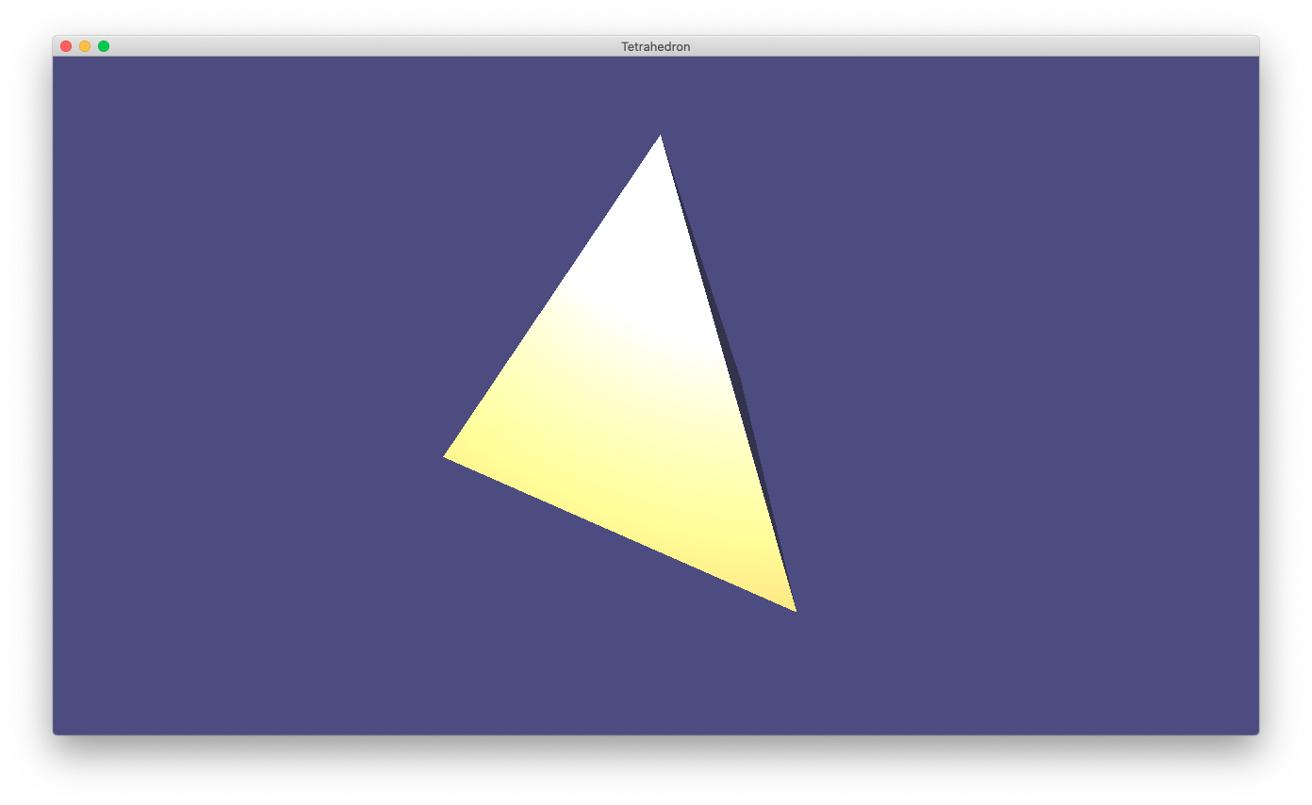Pick the tetrahedron's bottom-right vertex
Image resolution: width=1312 pixels, height=805 pixels.
point(794,609)
